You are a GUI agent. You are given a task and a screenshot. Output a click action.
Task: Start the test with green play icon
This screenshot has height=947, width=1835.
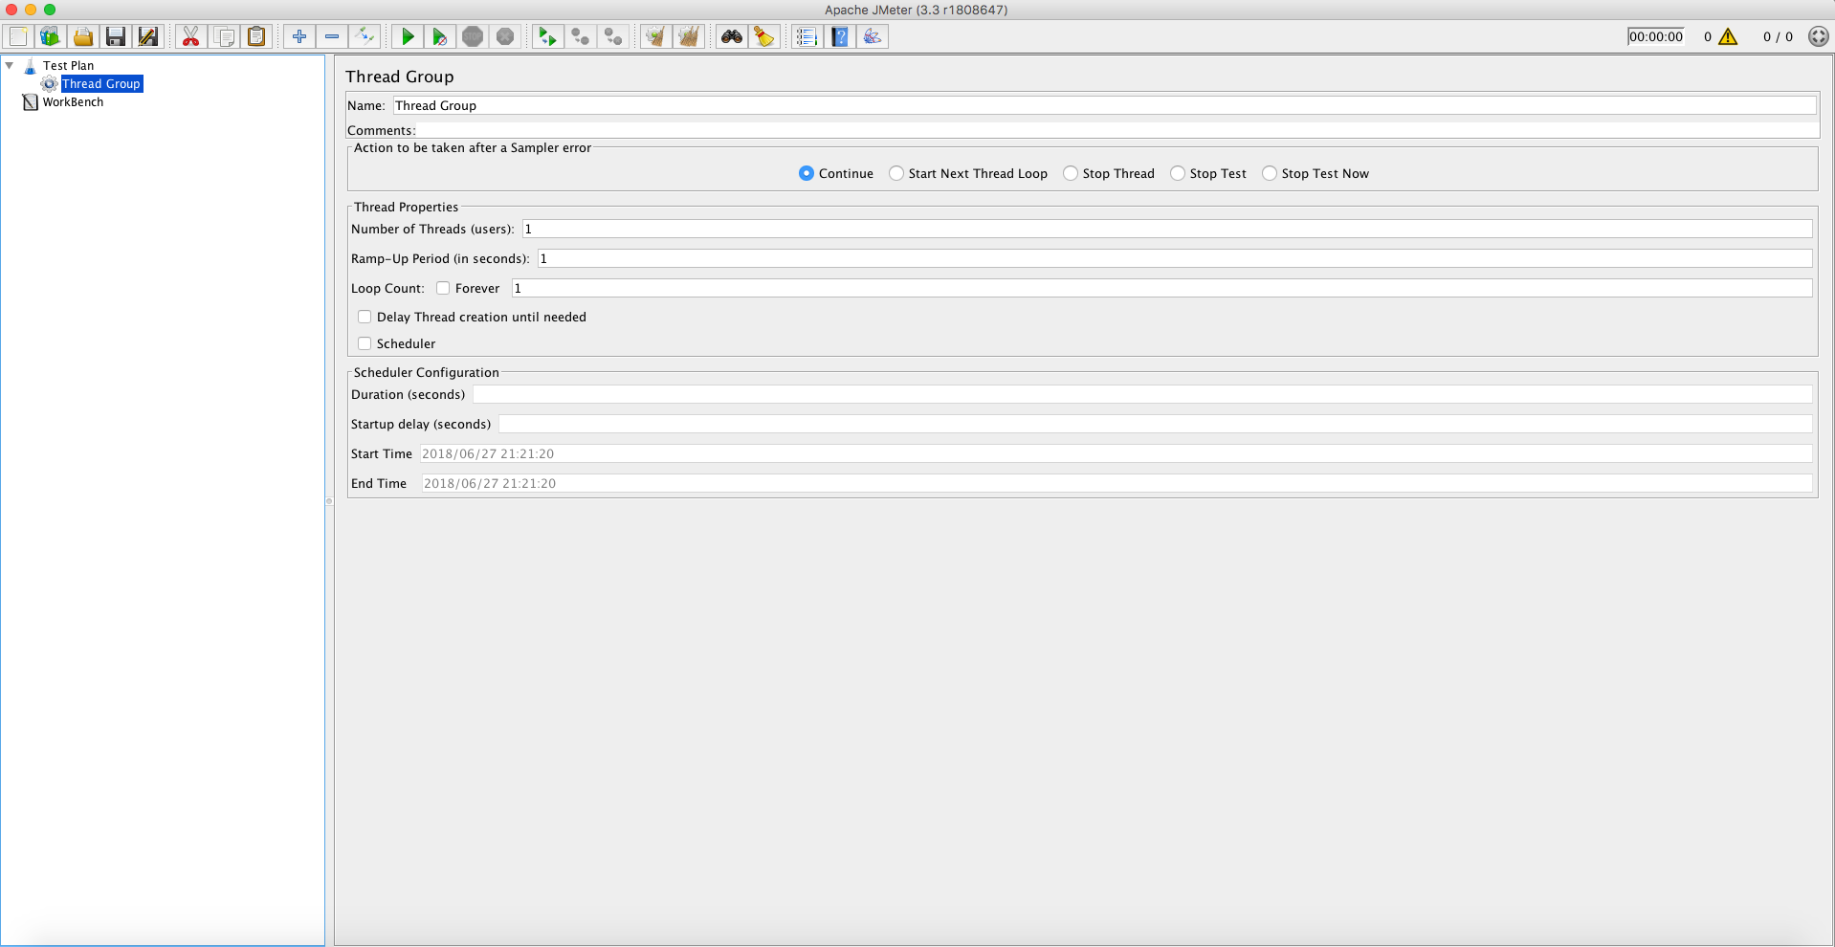(x=408, y=36)
